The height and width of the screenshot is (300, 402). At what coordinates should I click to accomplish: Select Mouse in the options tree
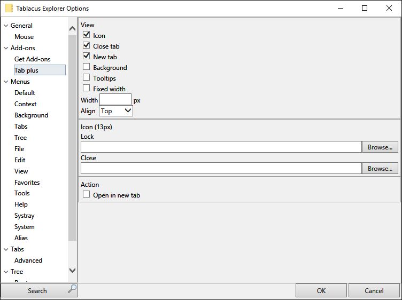[x=24, y=37]
